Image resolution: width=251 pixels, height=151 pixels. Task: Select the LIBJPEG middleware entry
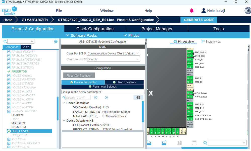click(17, 115)
